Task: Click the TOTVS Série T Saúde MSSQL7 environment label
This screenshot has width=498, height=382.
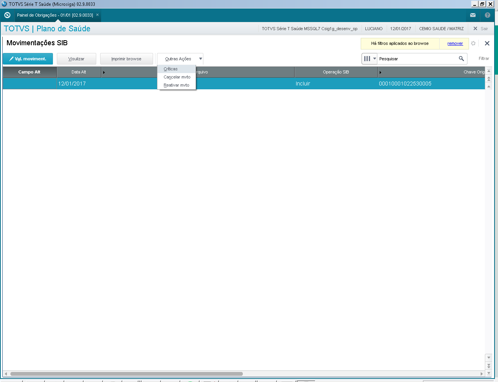Action: pos(310,29)
